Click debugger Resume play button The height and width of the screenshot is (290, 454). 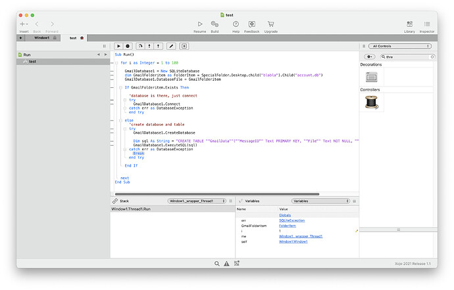[118, 46]
